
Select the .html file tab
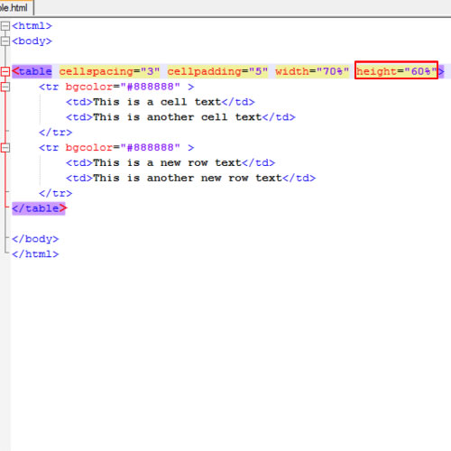click(x=15, y=7)
